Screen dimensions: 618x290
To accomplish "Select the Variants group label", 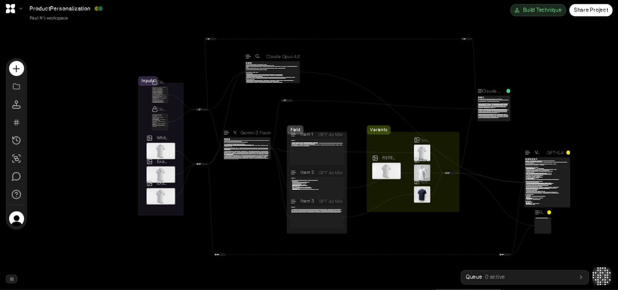I will [378, 130].
